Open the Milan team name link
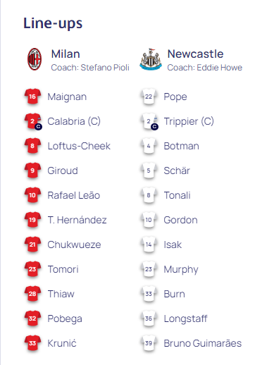The height and width of the screenshot is (365, 274). click(x=66, y=54)
